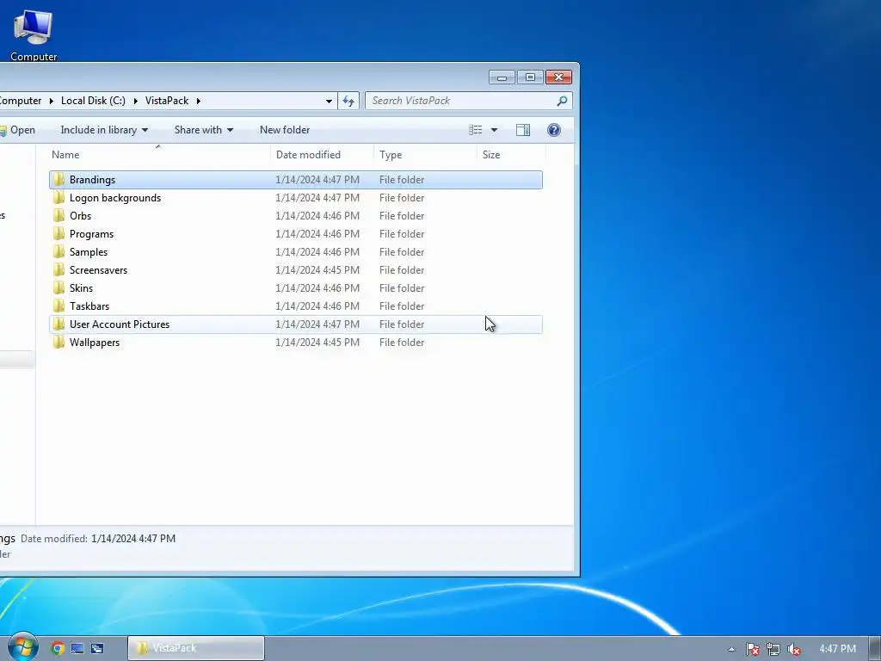
Task: Click the search magnifier icon
Action: pyautogui.click(x=562, y=101)
